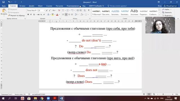
Task: Open the Файл menu tab
Action: 4,6
